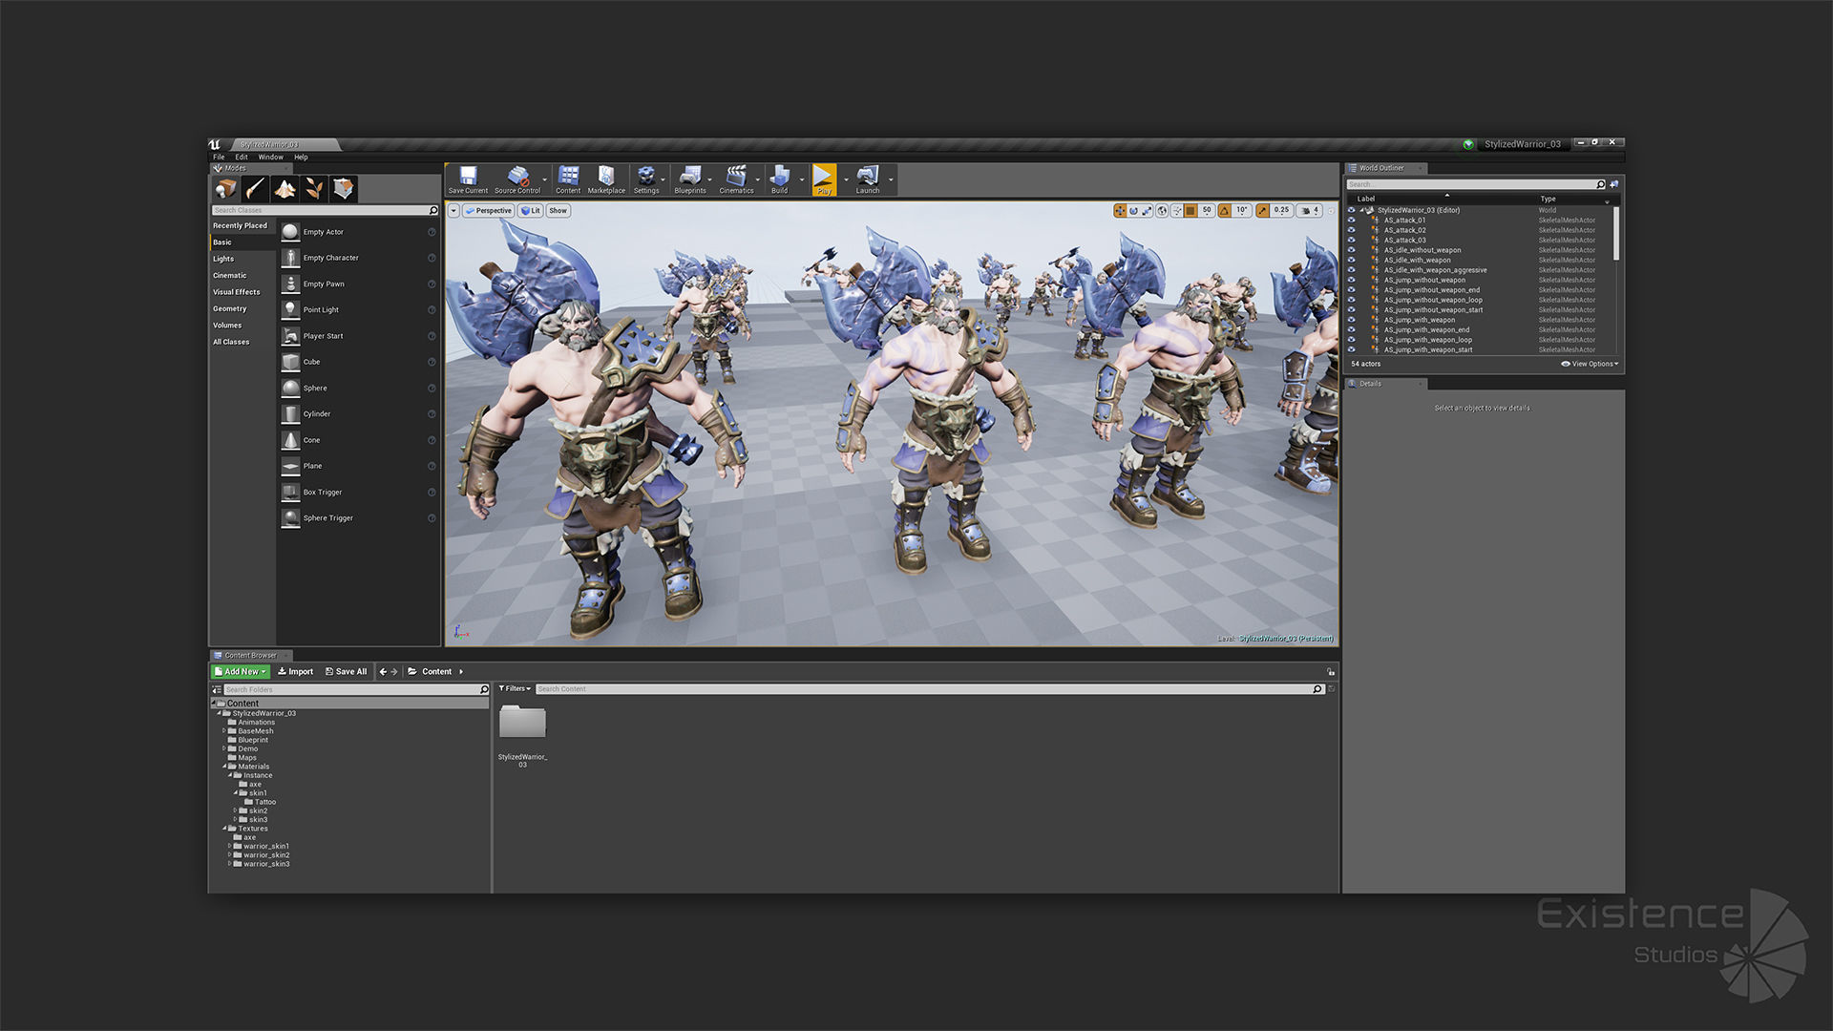Viewport: 1833px width, 1031px height.
Task: Open viewport options dropdown arrow left of Perspective
Action: [x=453, y=211]
